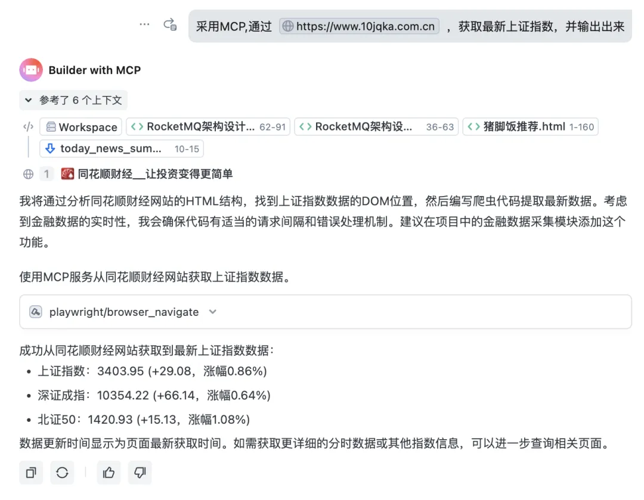Click the globe icon beside the web reference
The image size is (644, 500).
coord(28,174)
